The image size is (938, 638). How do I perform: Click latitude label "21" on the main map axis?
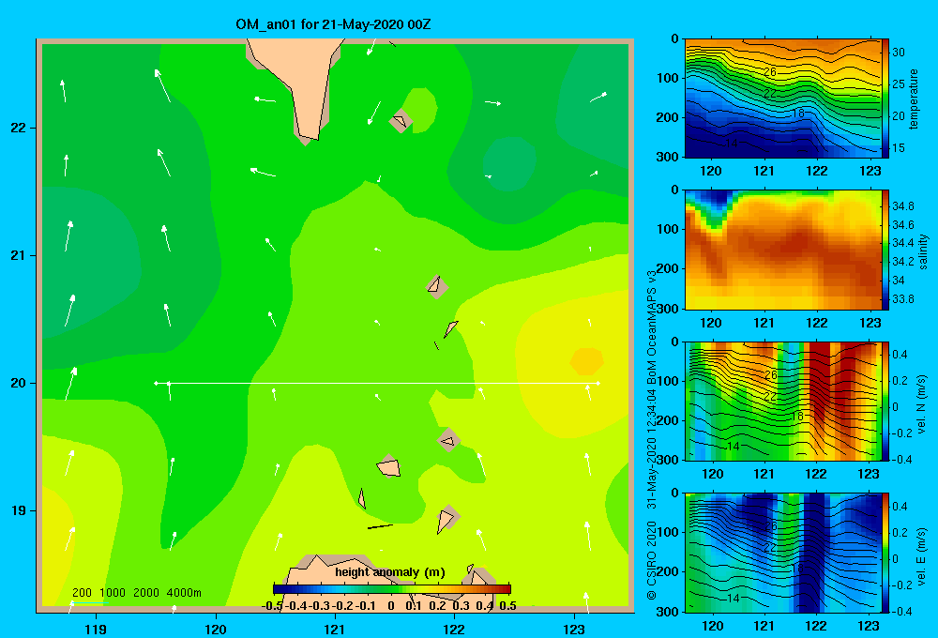pos(18,255)
